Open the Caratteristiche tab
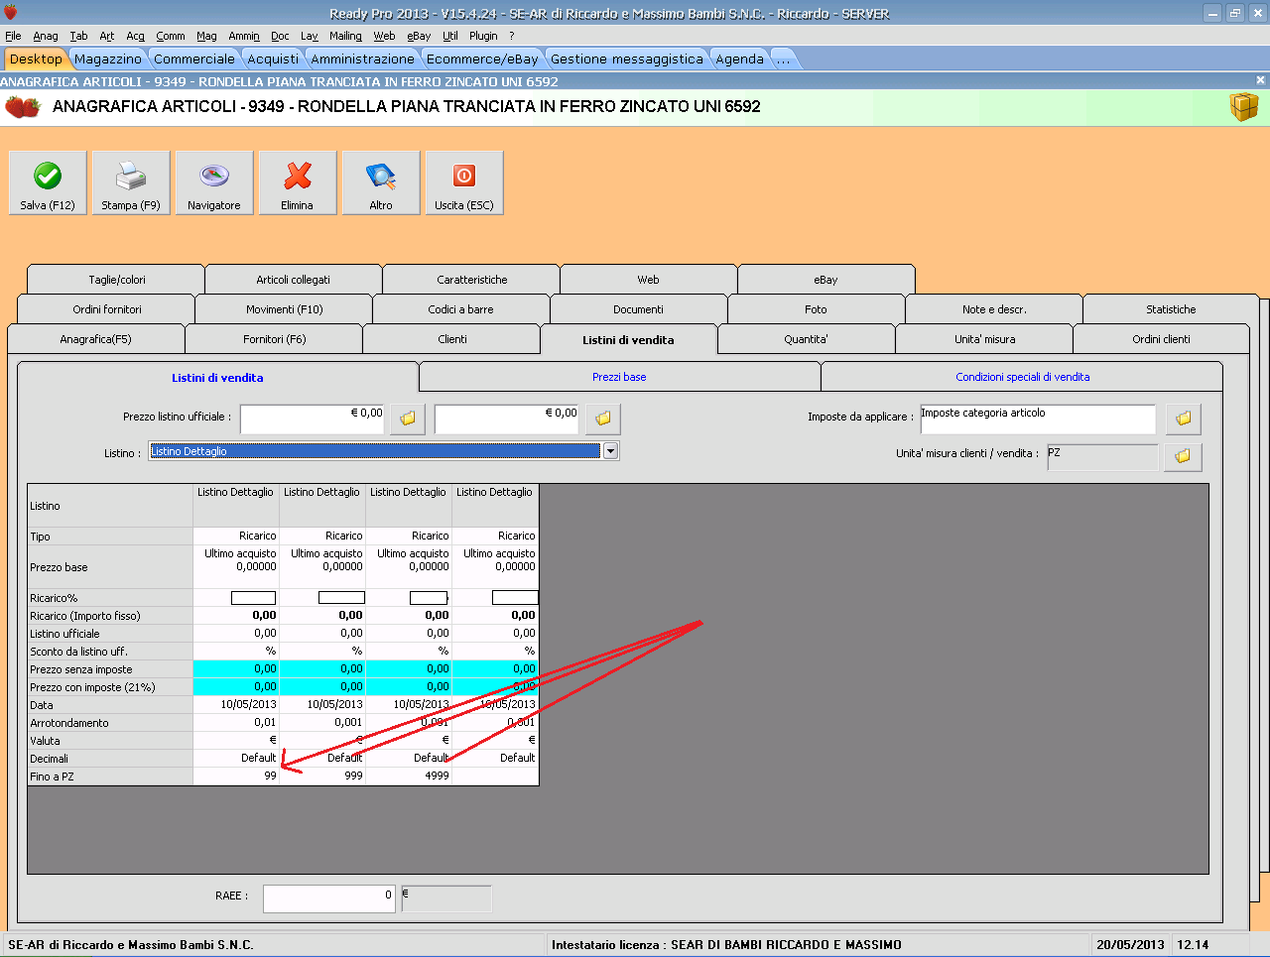This screenshot has height=957, width=1270. click(472, 280)
